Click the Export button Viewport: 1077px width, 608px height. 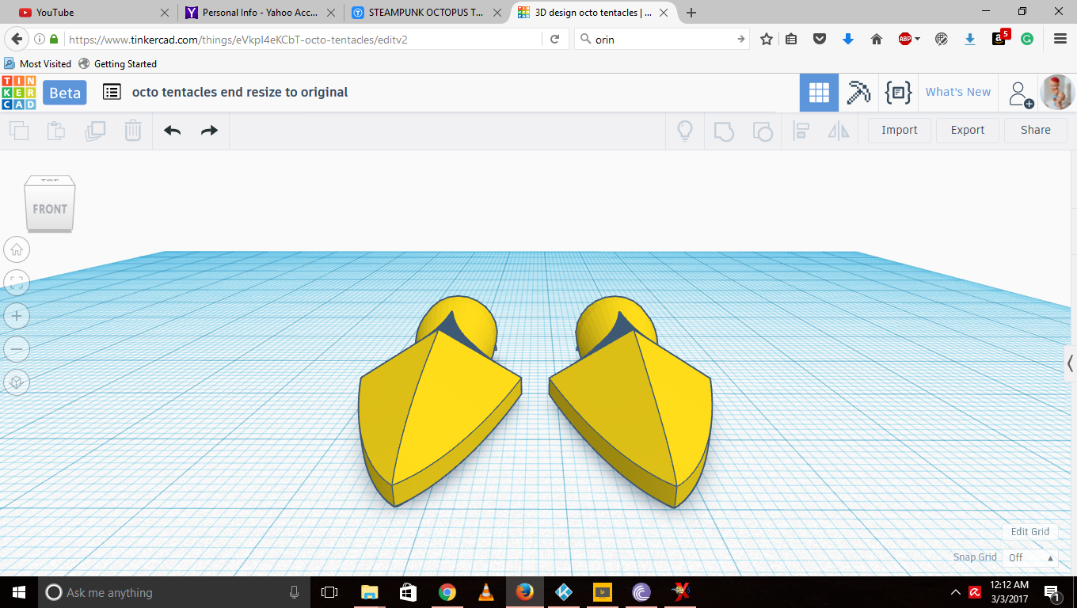click(968, 130)
